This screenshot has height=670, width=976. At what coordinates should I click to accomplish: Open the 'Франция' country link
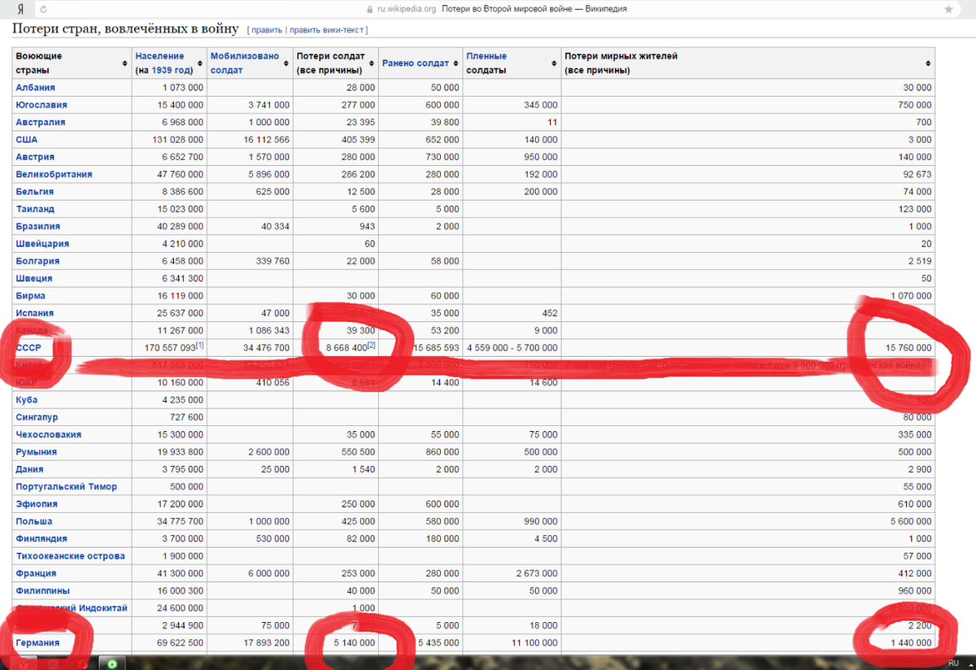pos(35,573)
